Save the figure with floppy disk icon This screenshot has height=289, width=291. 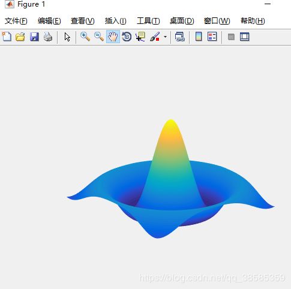(34, 37)
